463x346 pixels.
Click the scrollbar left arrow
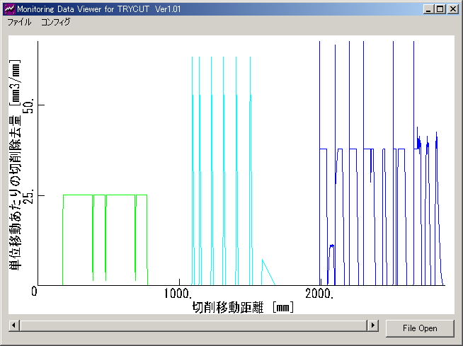[13, 325]
